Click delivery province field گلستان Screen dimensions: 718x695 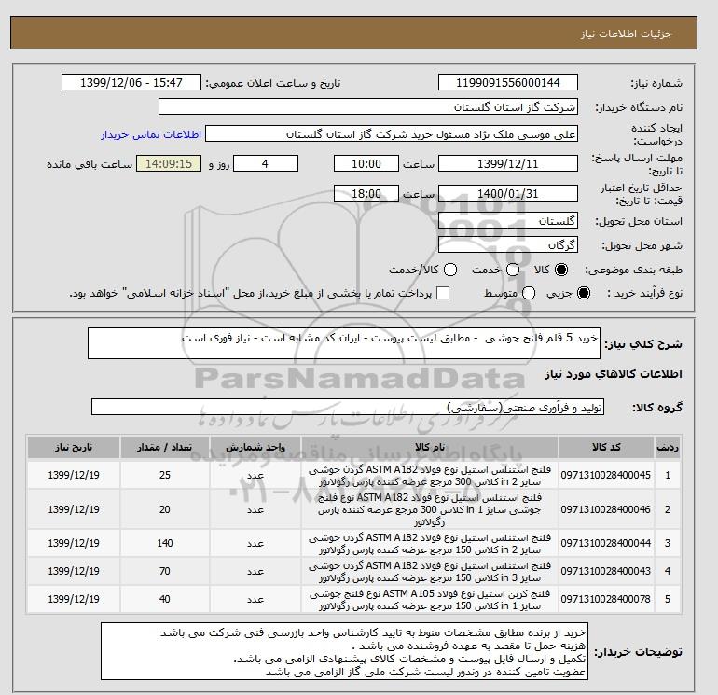point(508,221)
